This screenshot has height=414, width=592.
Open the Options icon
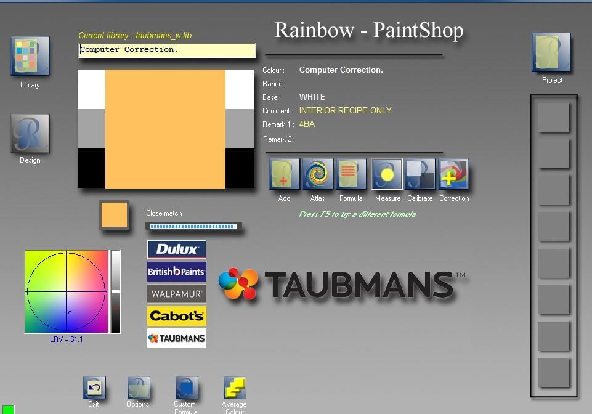(x=139, y=388)
